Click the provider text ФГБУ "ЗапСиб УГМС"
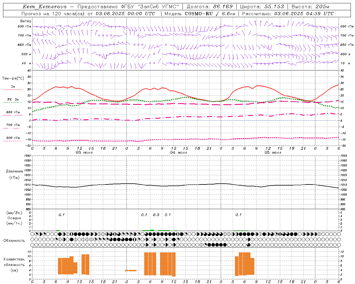Screen dimensions: 355x284 [150, 7]
